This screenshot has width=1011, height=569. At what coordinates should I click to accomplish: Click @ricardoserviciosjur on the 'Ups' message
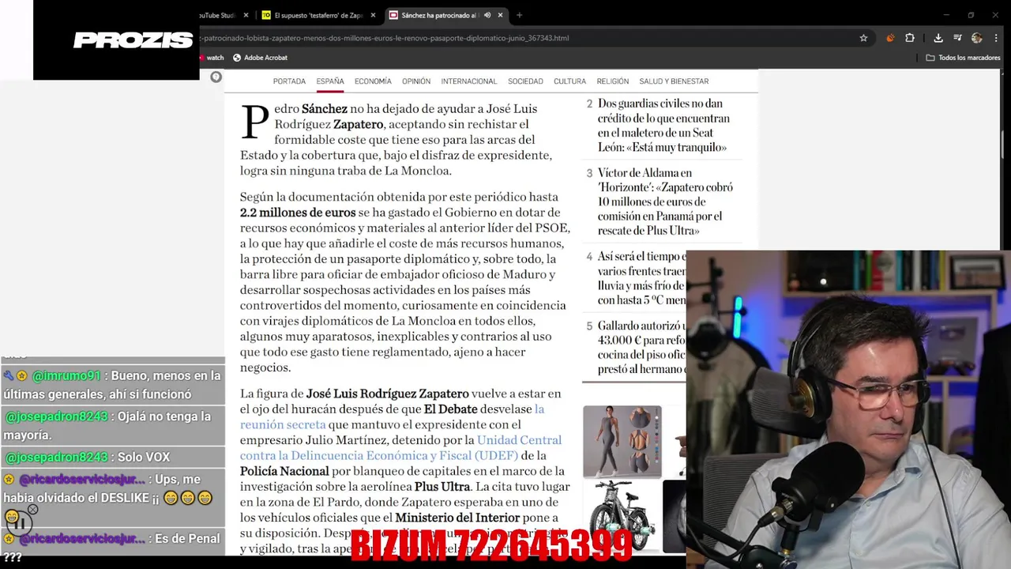tap(81, 480)
